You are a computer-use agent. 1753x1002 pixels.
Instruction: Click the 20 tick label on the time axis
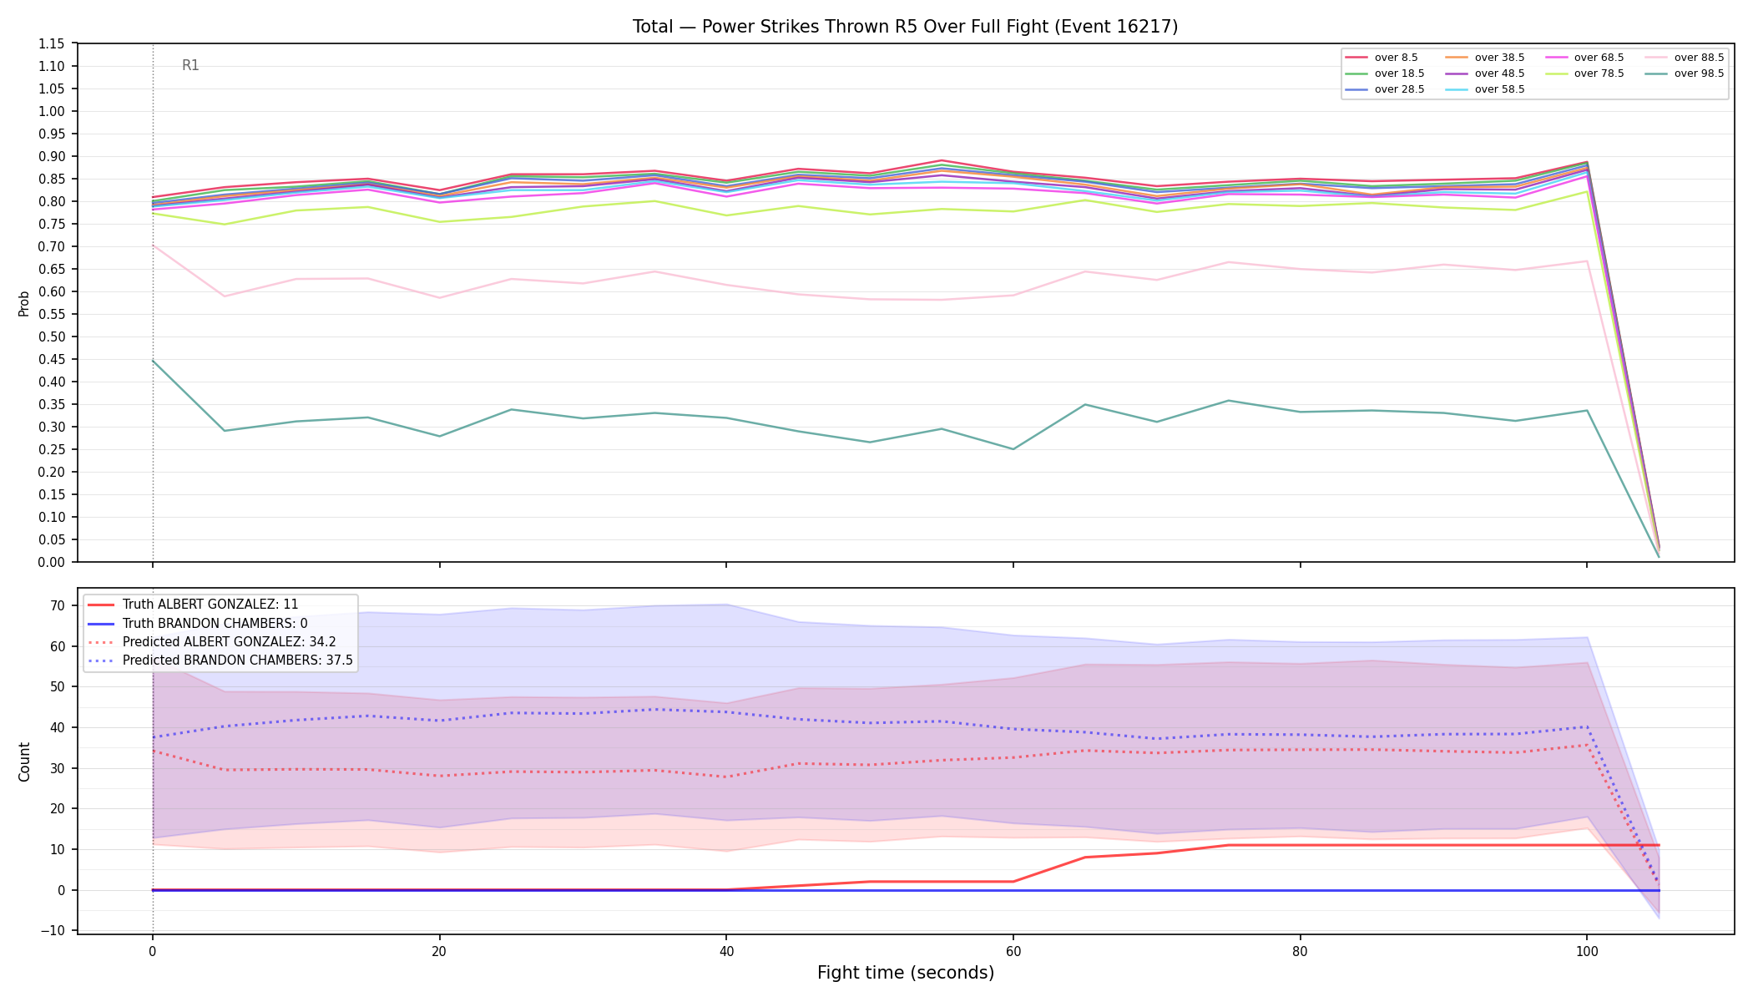click(x=439, y=950)
